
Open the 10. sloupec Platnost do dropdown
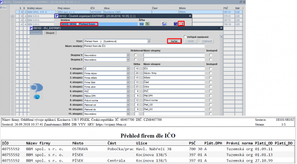[128, 109]
